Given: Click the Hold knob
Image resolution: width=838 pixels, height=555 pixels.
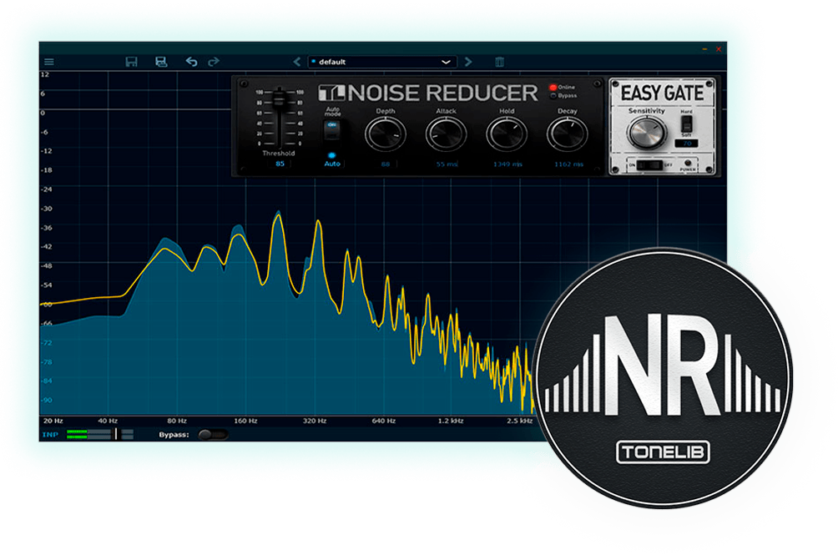Looking at the screenshot, I should (507, 134).
